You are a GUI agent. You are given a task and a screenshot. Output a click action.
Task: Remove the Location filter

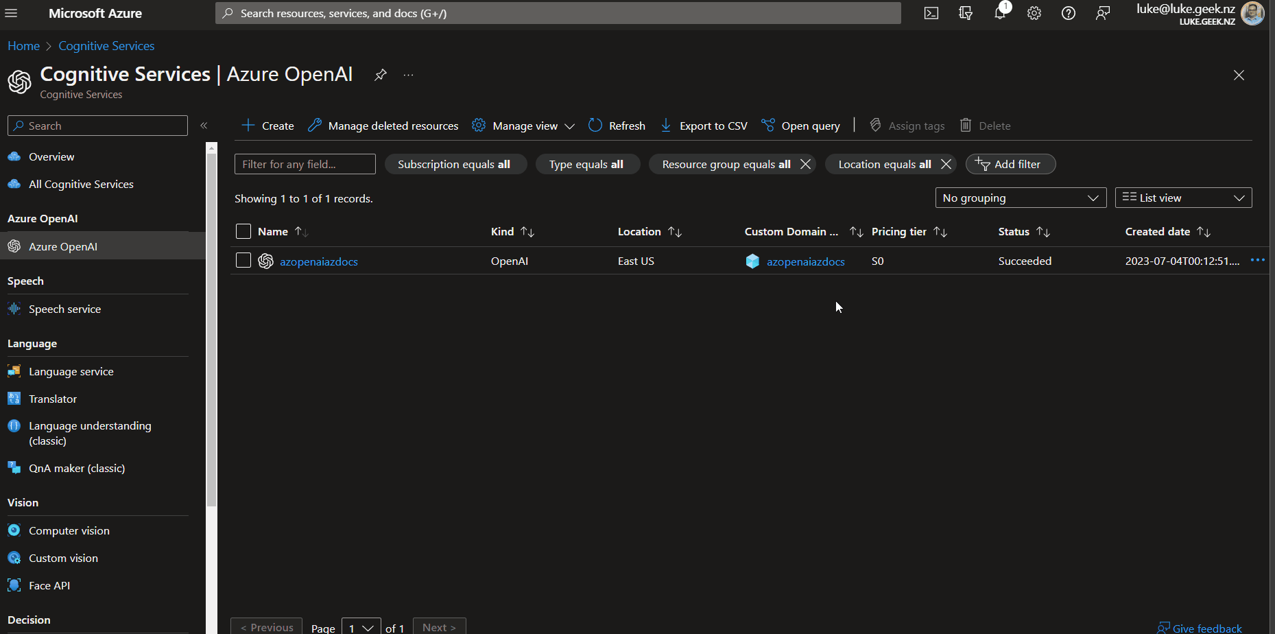[946, 164]
